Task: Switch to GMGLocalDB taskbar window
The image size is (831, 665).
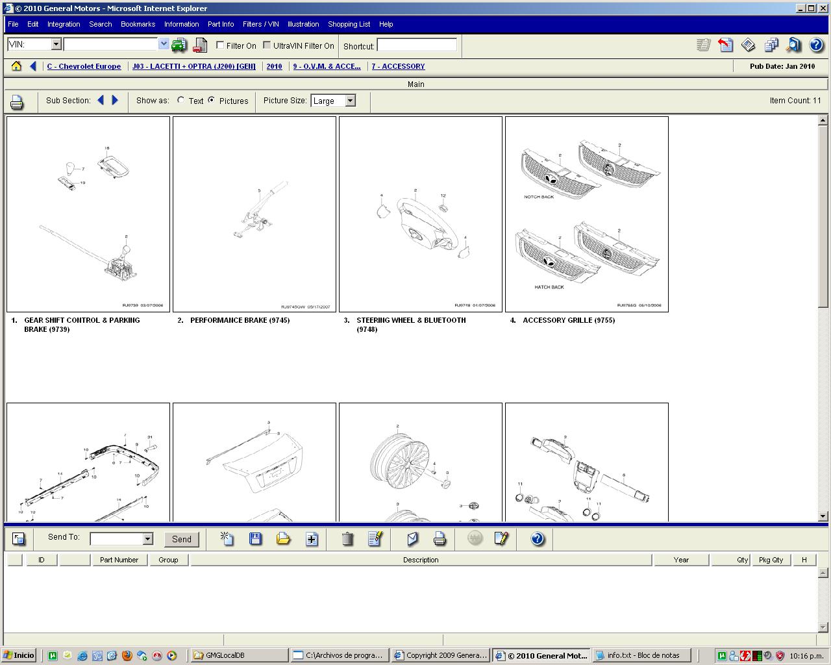Action: click(x=240, y=655)
